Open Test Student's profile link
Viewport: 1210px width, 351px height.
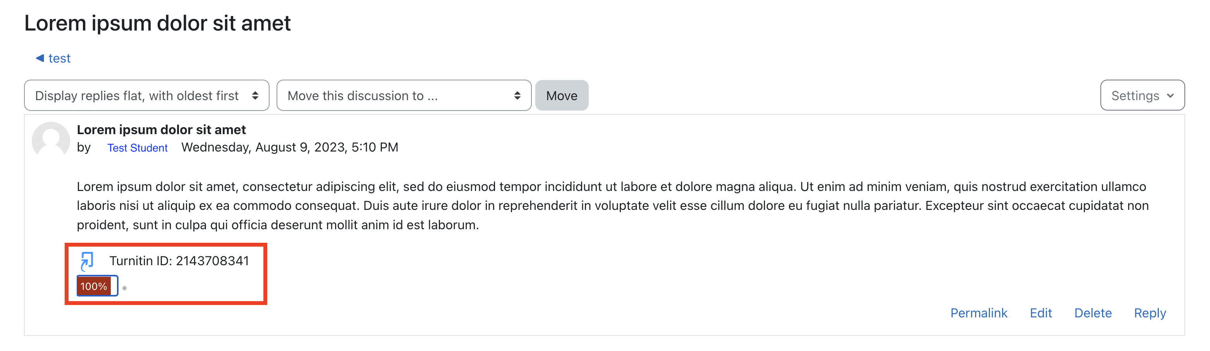tap(137, 148)
